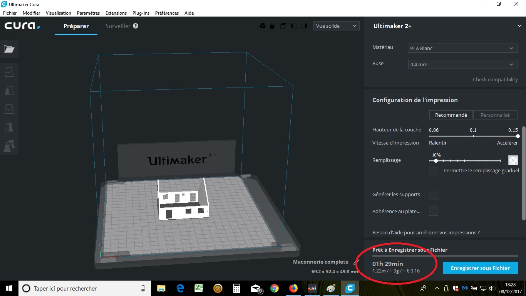Click the Hauteur de la couche slider handle
The height and width of the screenshot is (296, 526).
[518, 136]
